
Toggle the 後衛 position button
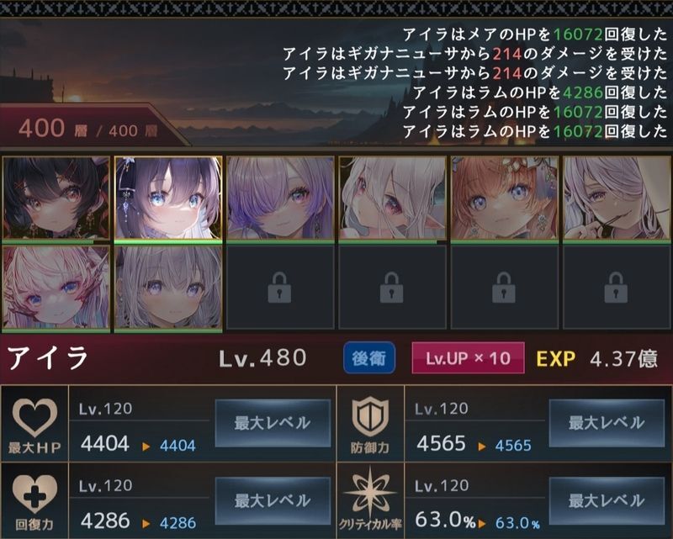pos(369,358)
